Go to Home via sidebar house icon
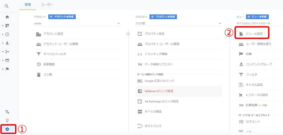This screenshot has width=283, height=135. pyautogui.click(x=7, y=17)
